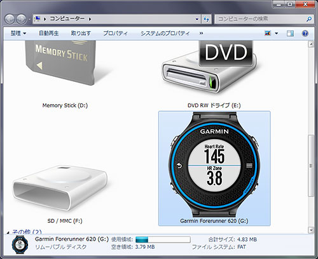
Task: Close the Explorer window
Action: pyautogui.click(x=305, y=4)
